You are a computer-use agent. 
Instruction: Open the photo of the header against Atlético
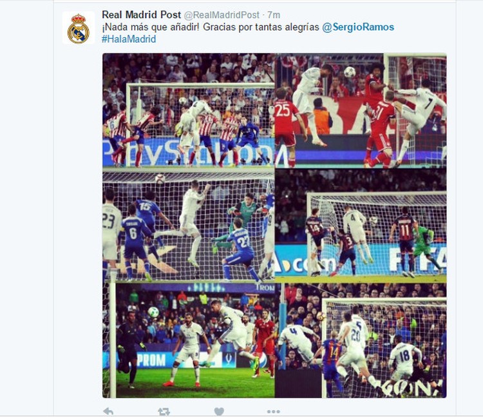coord(189,110)
